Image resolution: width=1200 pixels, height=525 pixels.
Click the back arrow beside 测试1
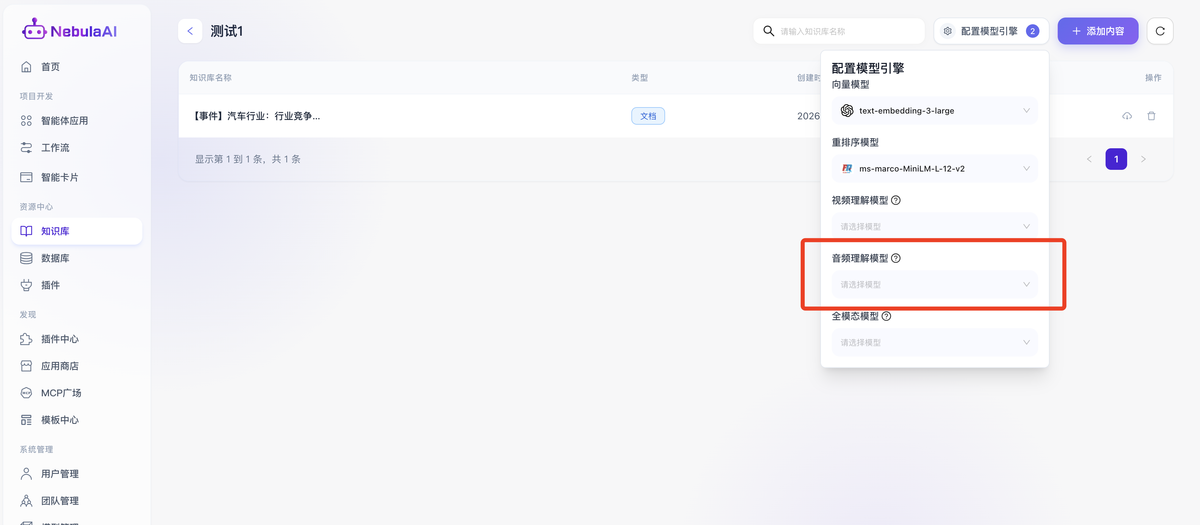pos(190,31)
